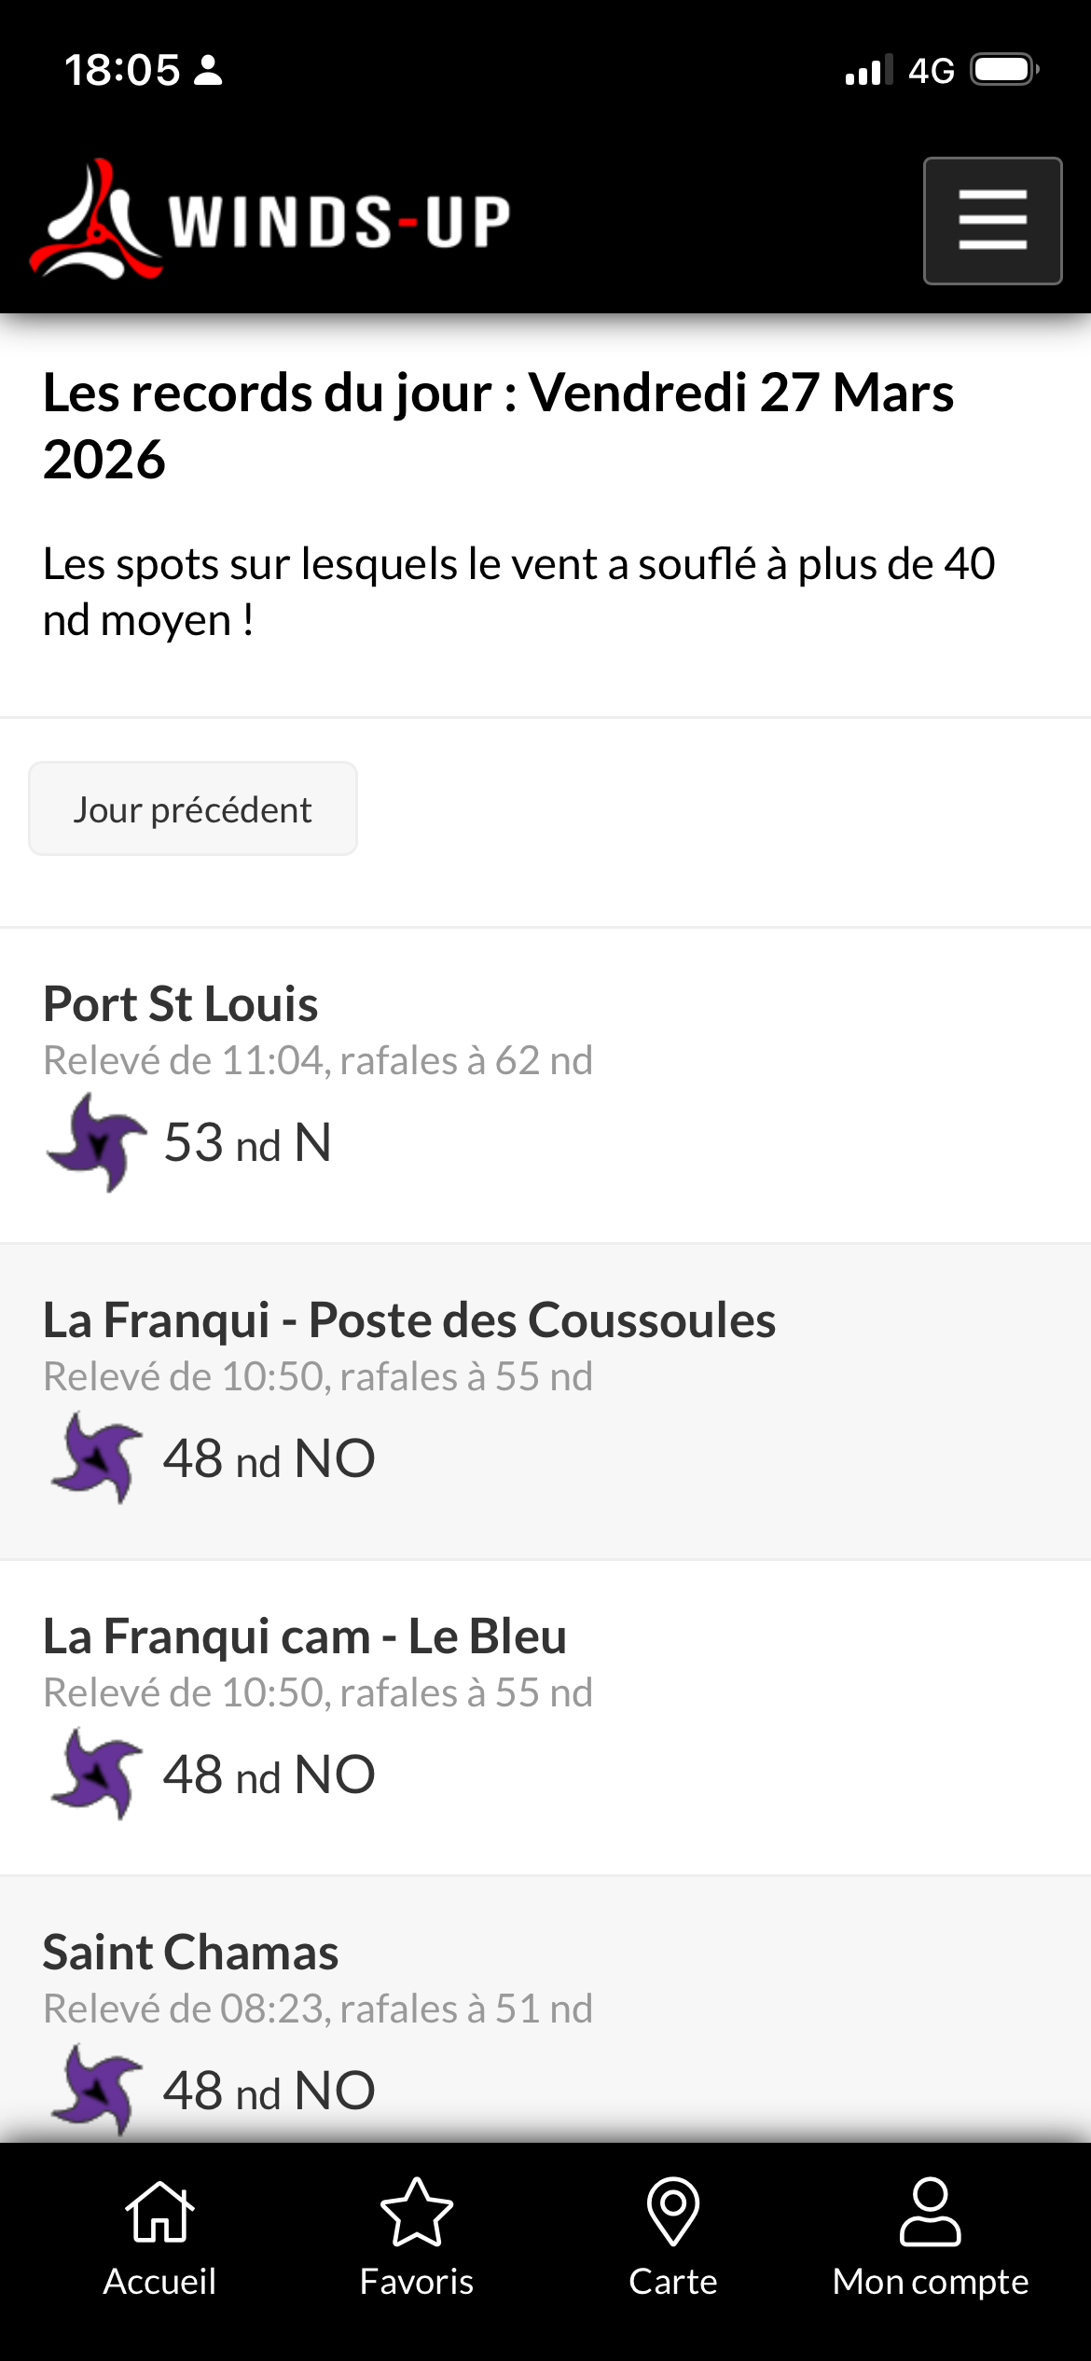Tap the records du jour heading
This screenshot has width=1091, height=2361.
498,425
